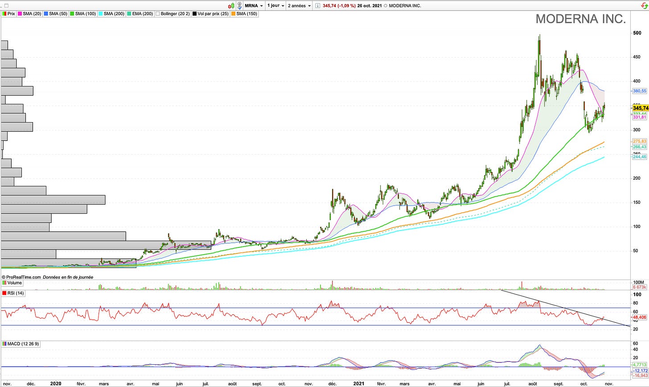Click the 2021 label on time axis
This screenshot has width=649, height=387.
pos(359,383)
